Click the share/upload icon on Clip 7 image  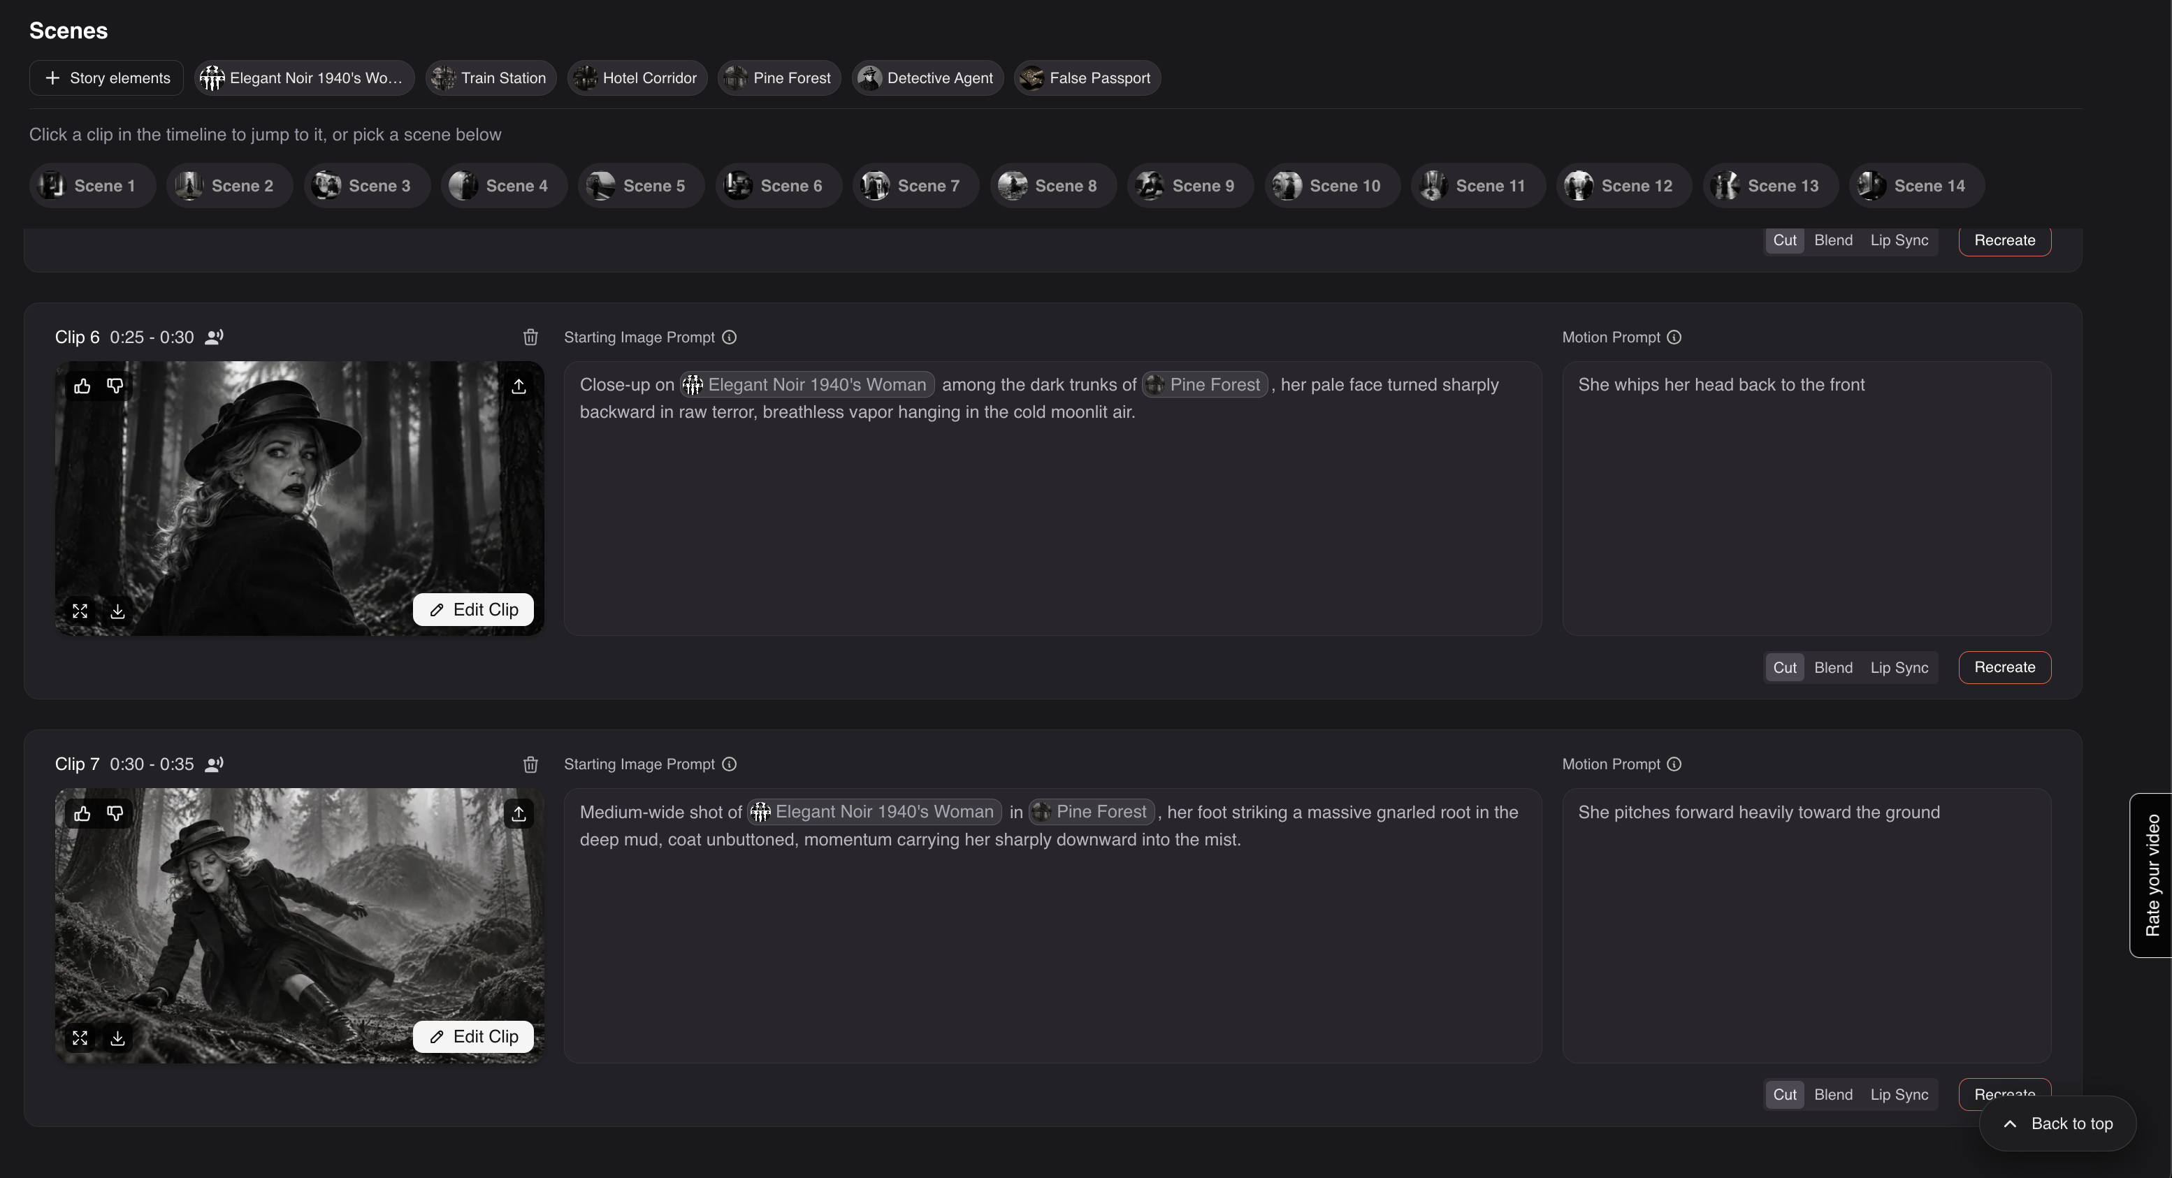(519, 814)
